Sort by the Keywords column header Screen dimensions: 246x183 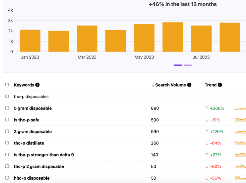point(24,85)
